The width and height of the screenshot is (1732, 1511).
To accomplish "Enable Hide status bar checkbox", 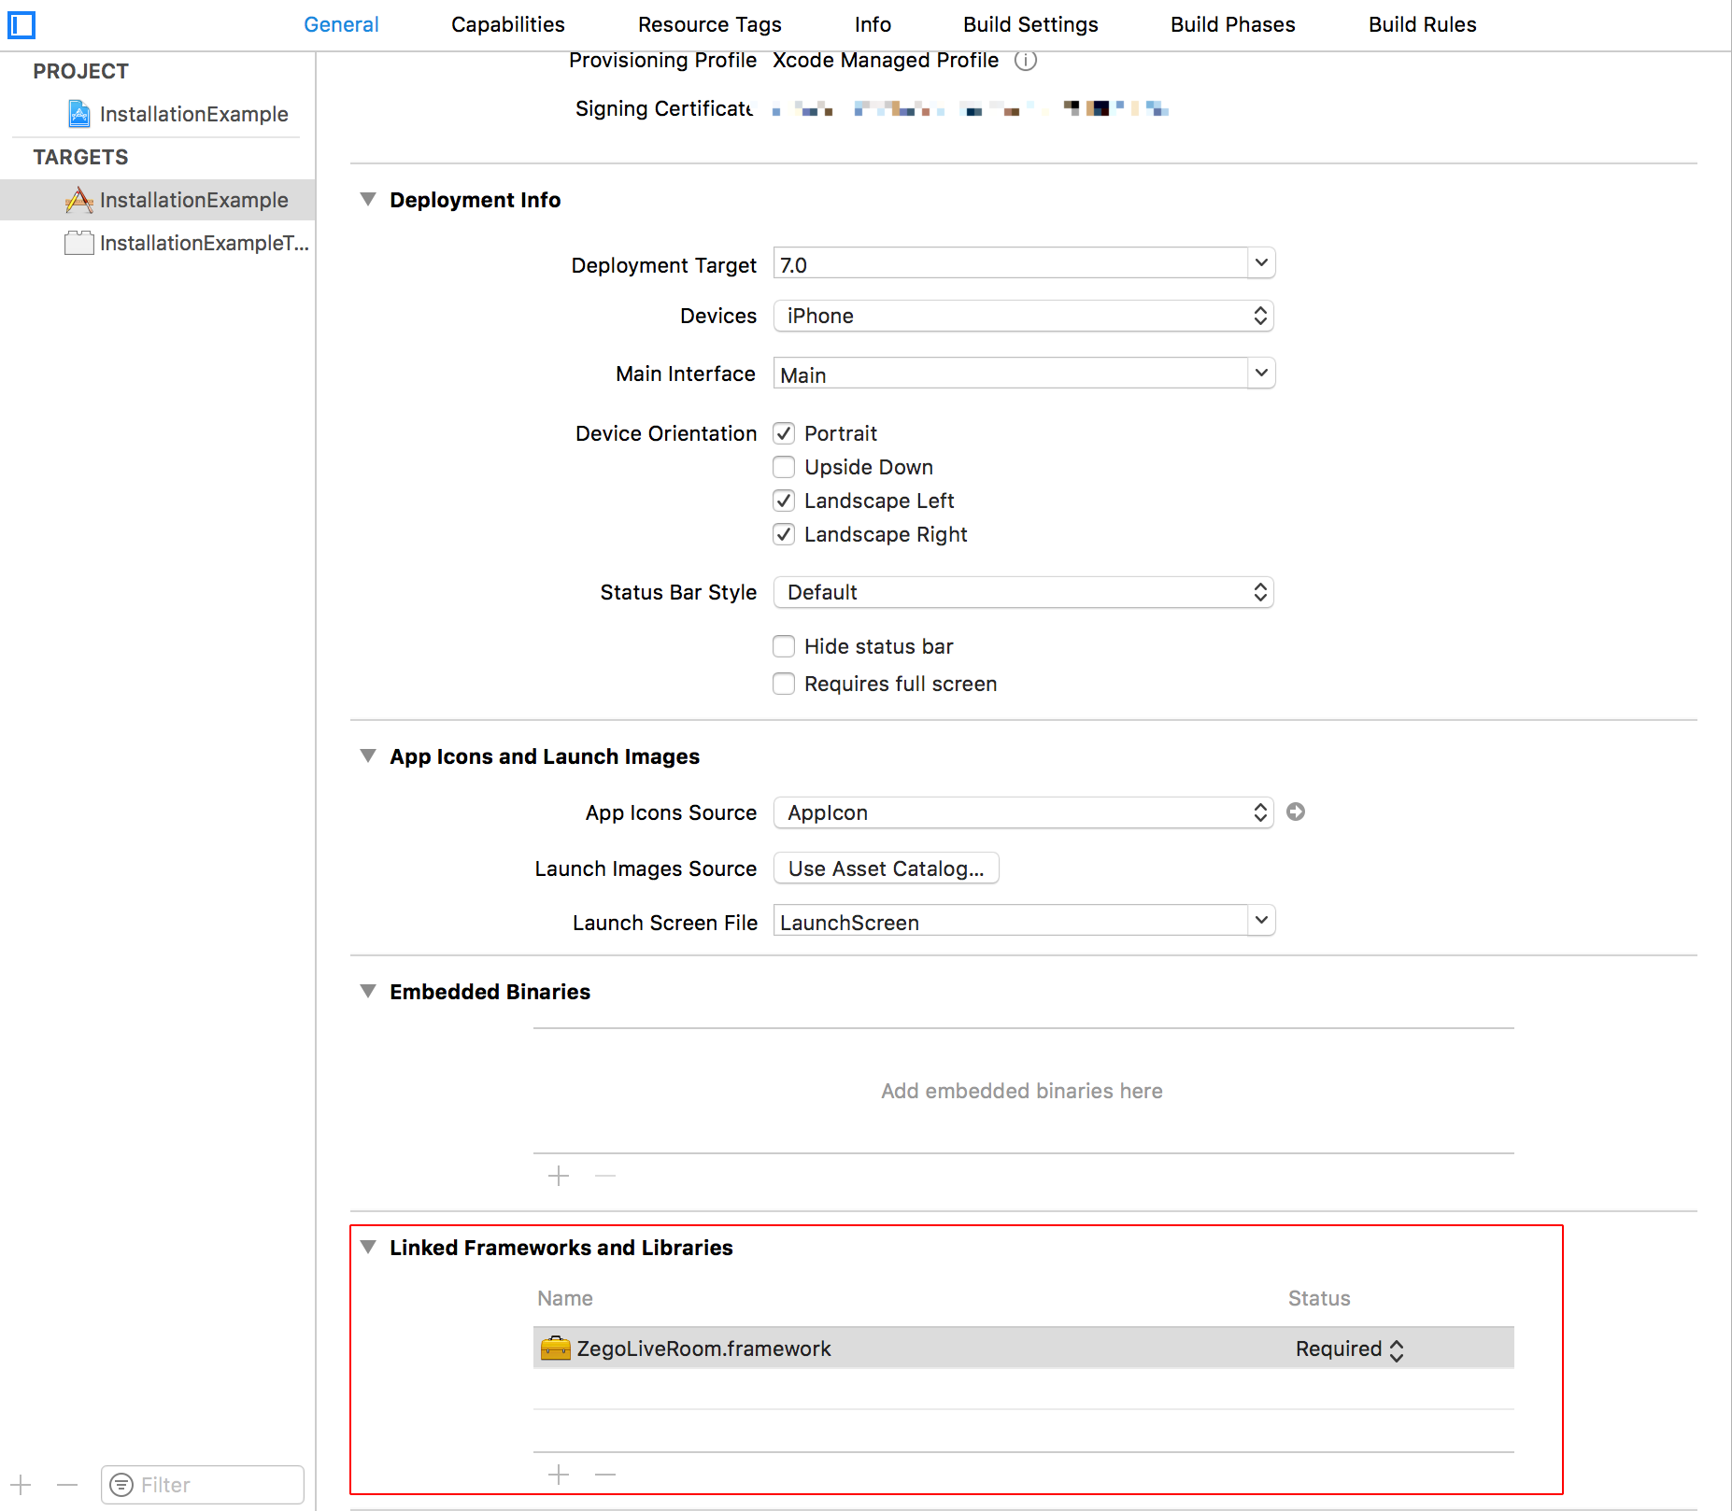I will pyautogui.click(x=784, y=646).
